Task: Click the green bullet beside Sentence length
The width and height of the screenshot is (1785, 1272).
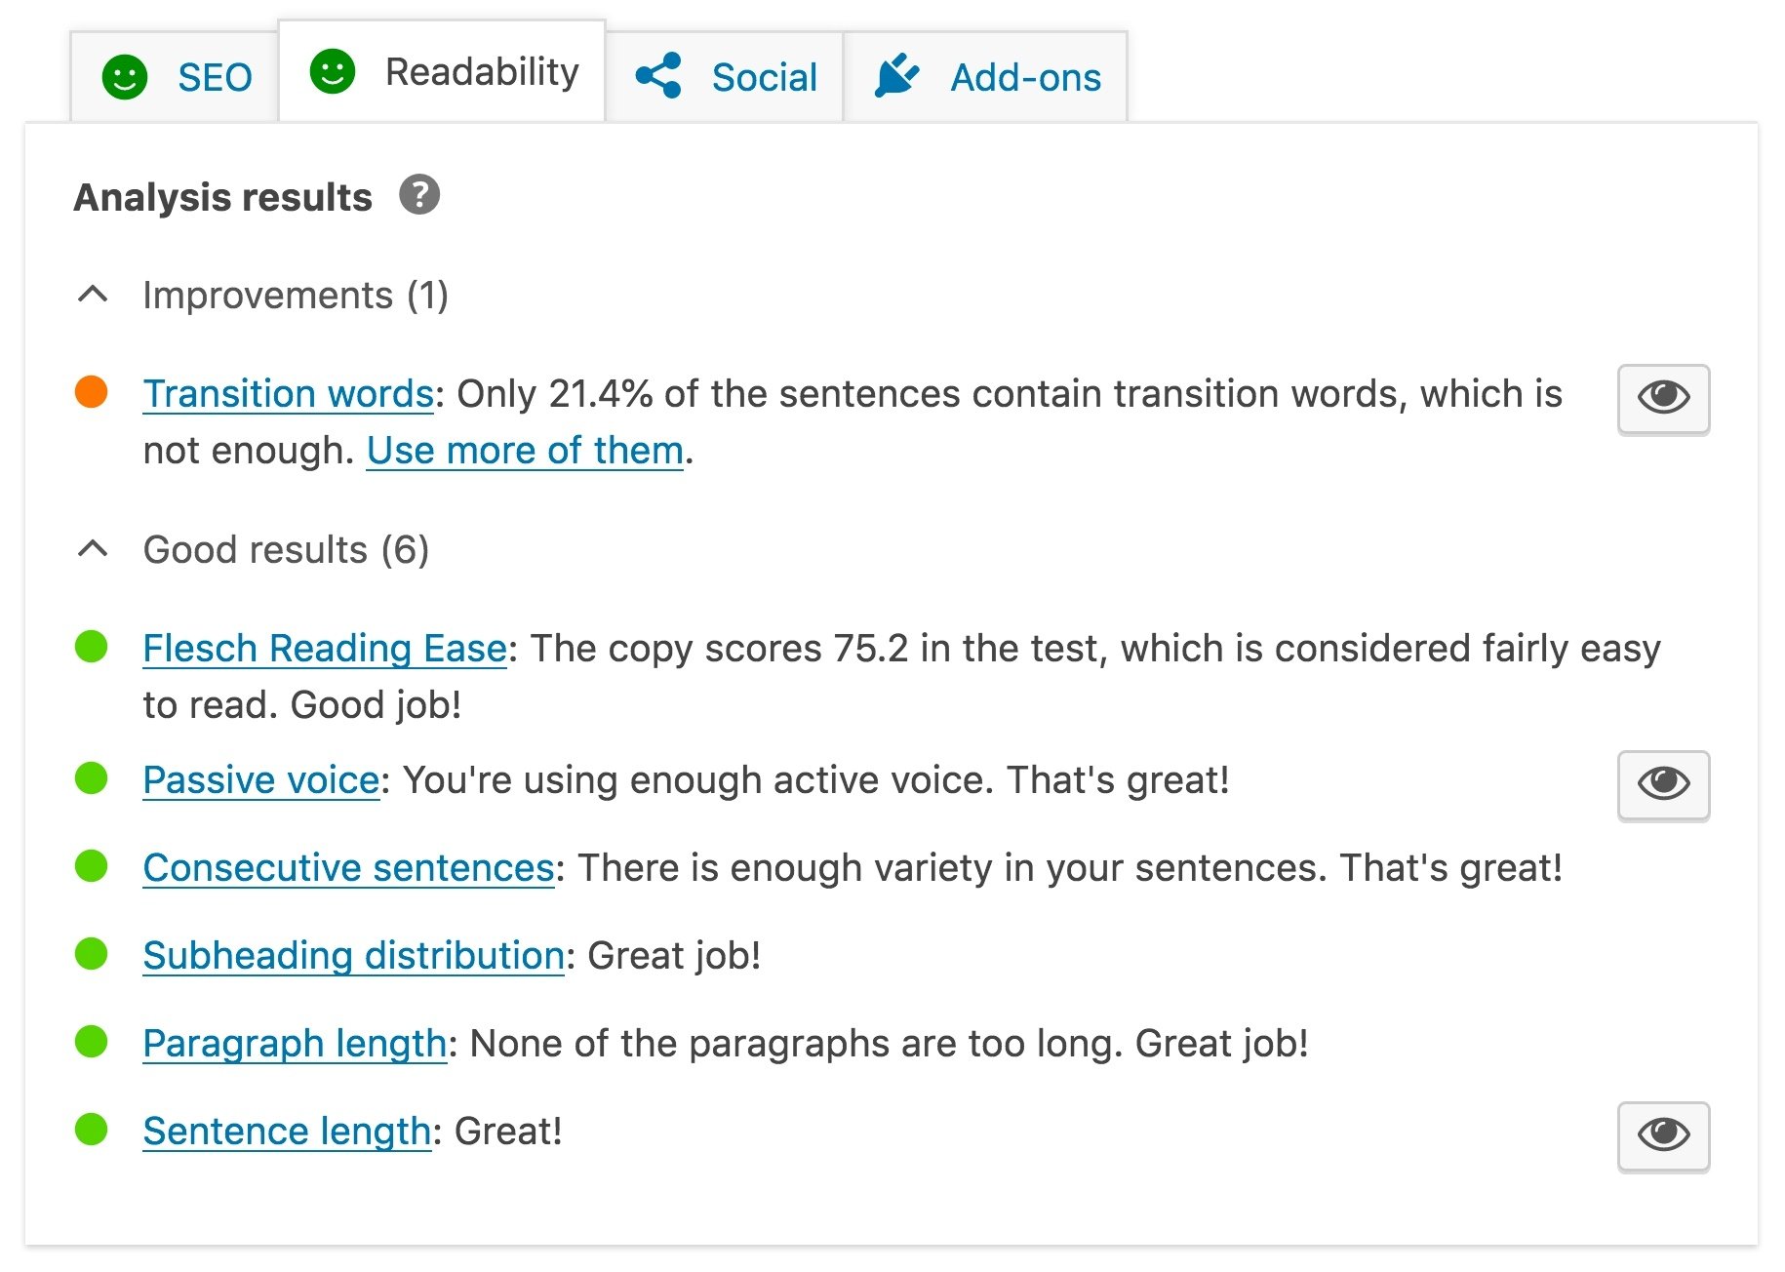Action: pyautogui.click(x=91, y=1131)
